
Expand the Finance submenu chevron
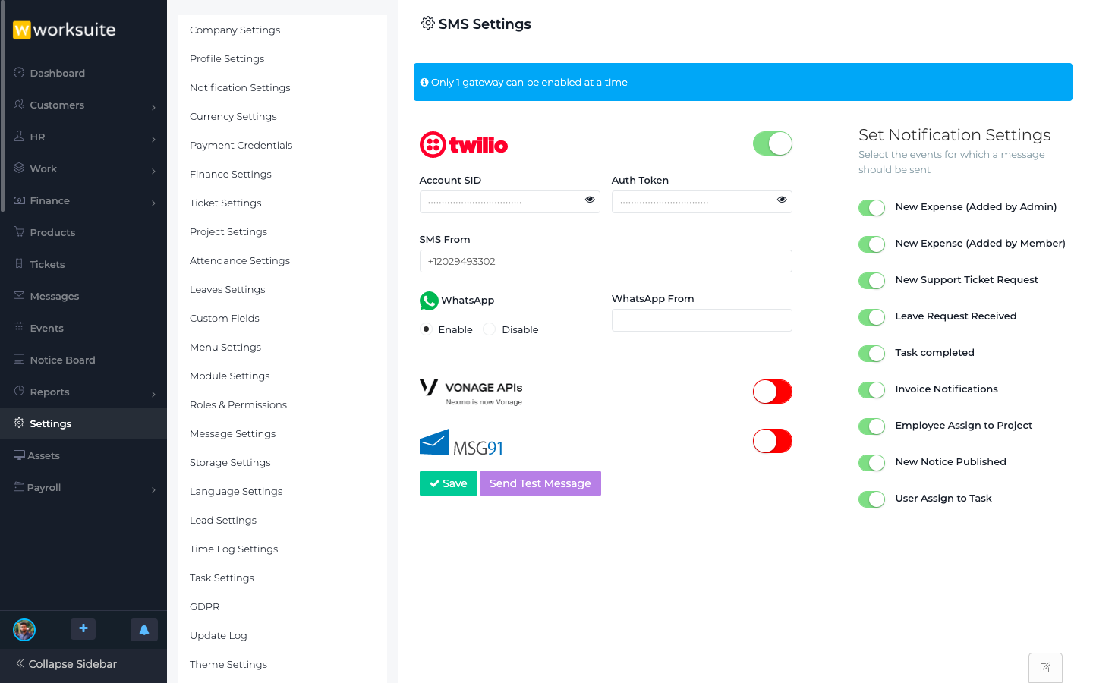click(x=153, y=203)
